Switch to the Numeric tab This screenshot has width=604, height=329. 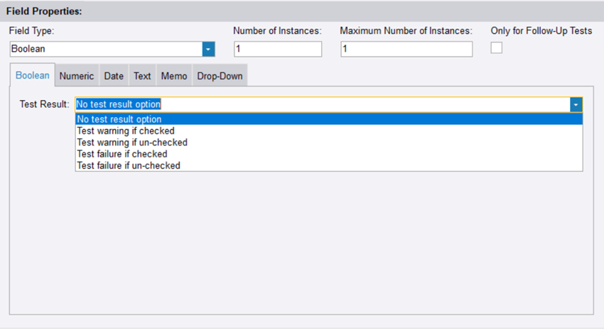coord(76,76)
